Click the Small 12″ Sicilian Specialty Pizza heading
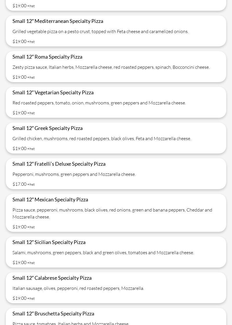The height and width of the screenshot is (325, 232). 49,242
